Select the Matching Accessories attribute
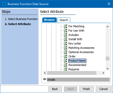The image size is (113, 93). [81, 48]
